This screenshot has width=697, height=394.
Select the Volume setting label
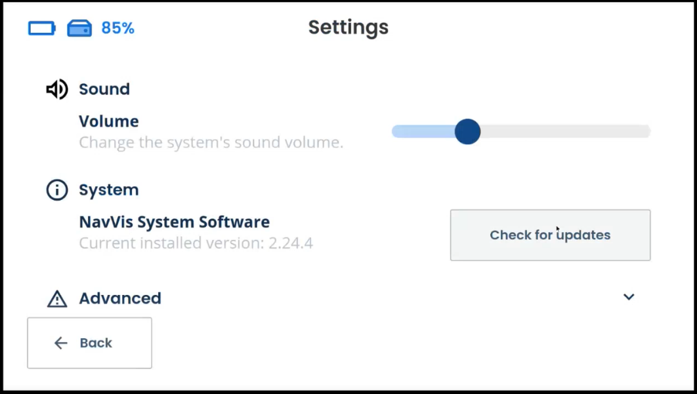coord(109,121)
